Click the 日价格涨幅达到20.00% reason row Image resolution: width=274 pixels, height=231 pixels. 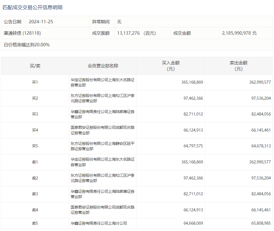(x=27, y=45)
